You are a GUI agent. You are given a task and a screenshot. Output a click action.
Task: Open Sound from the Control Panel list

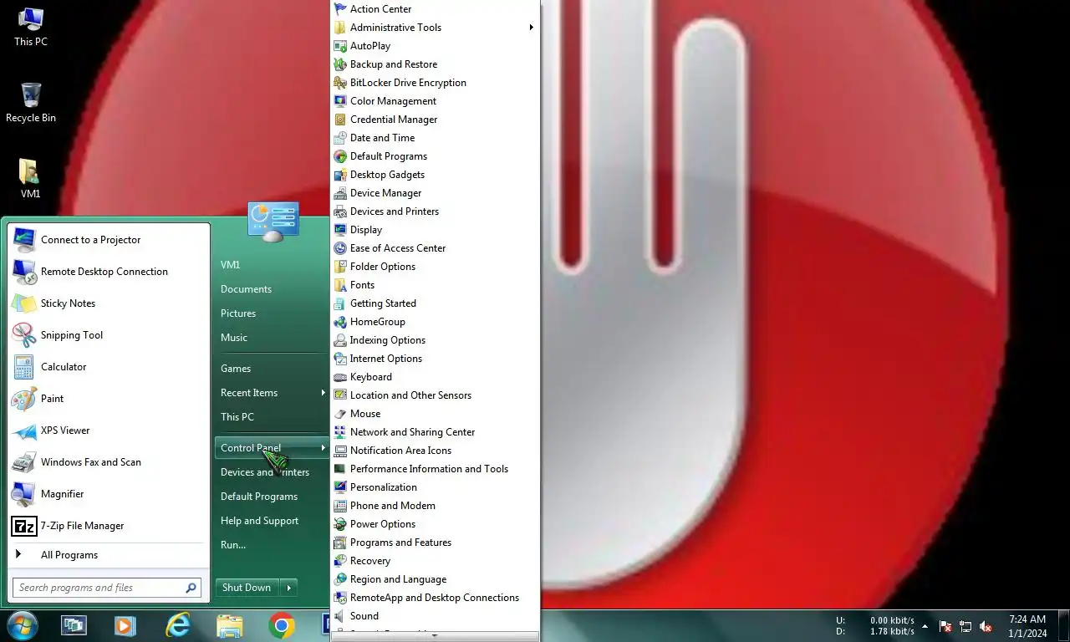(435, 616)
